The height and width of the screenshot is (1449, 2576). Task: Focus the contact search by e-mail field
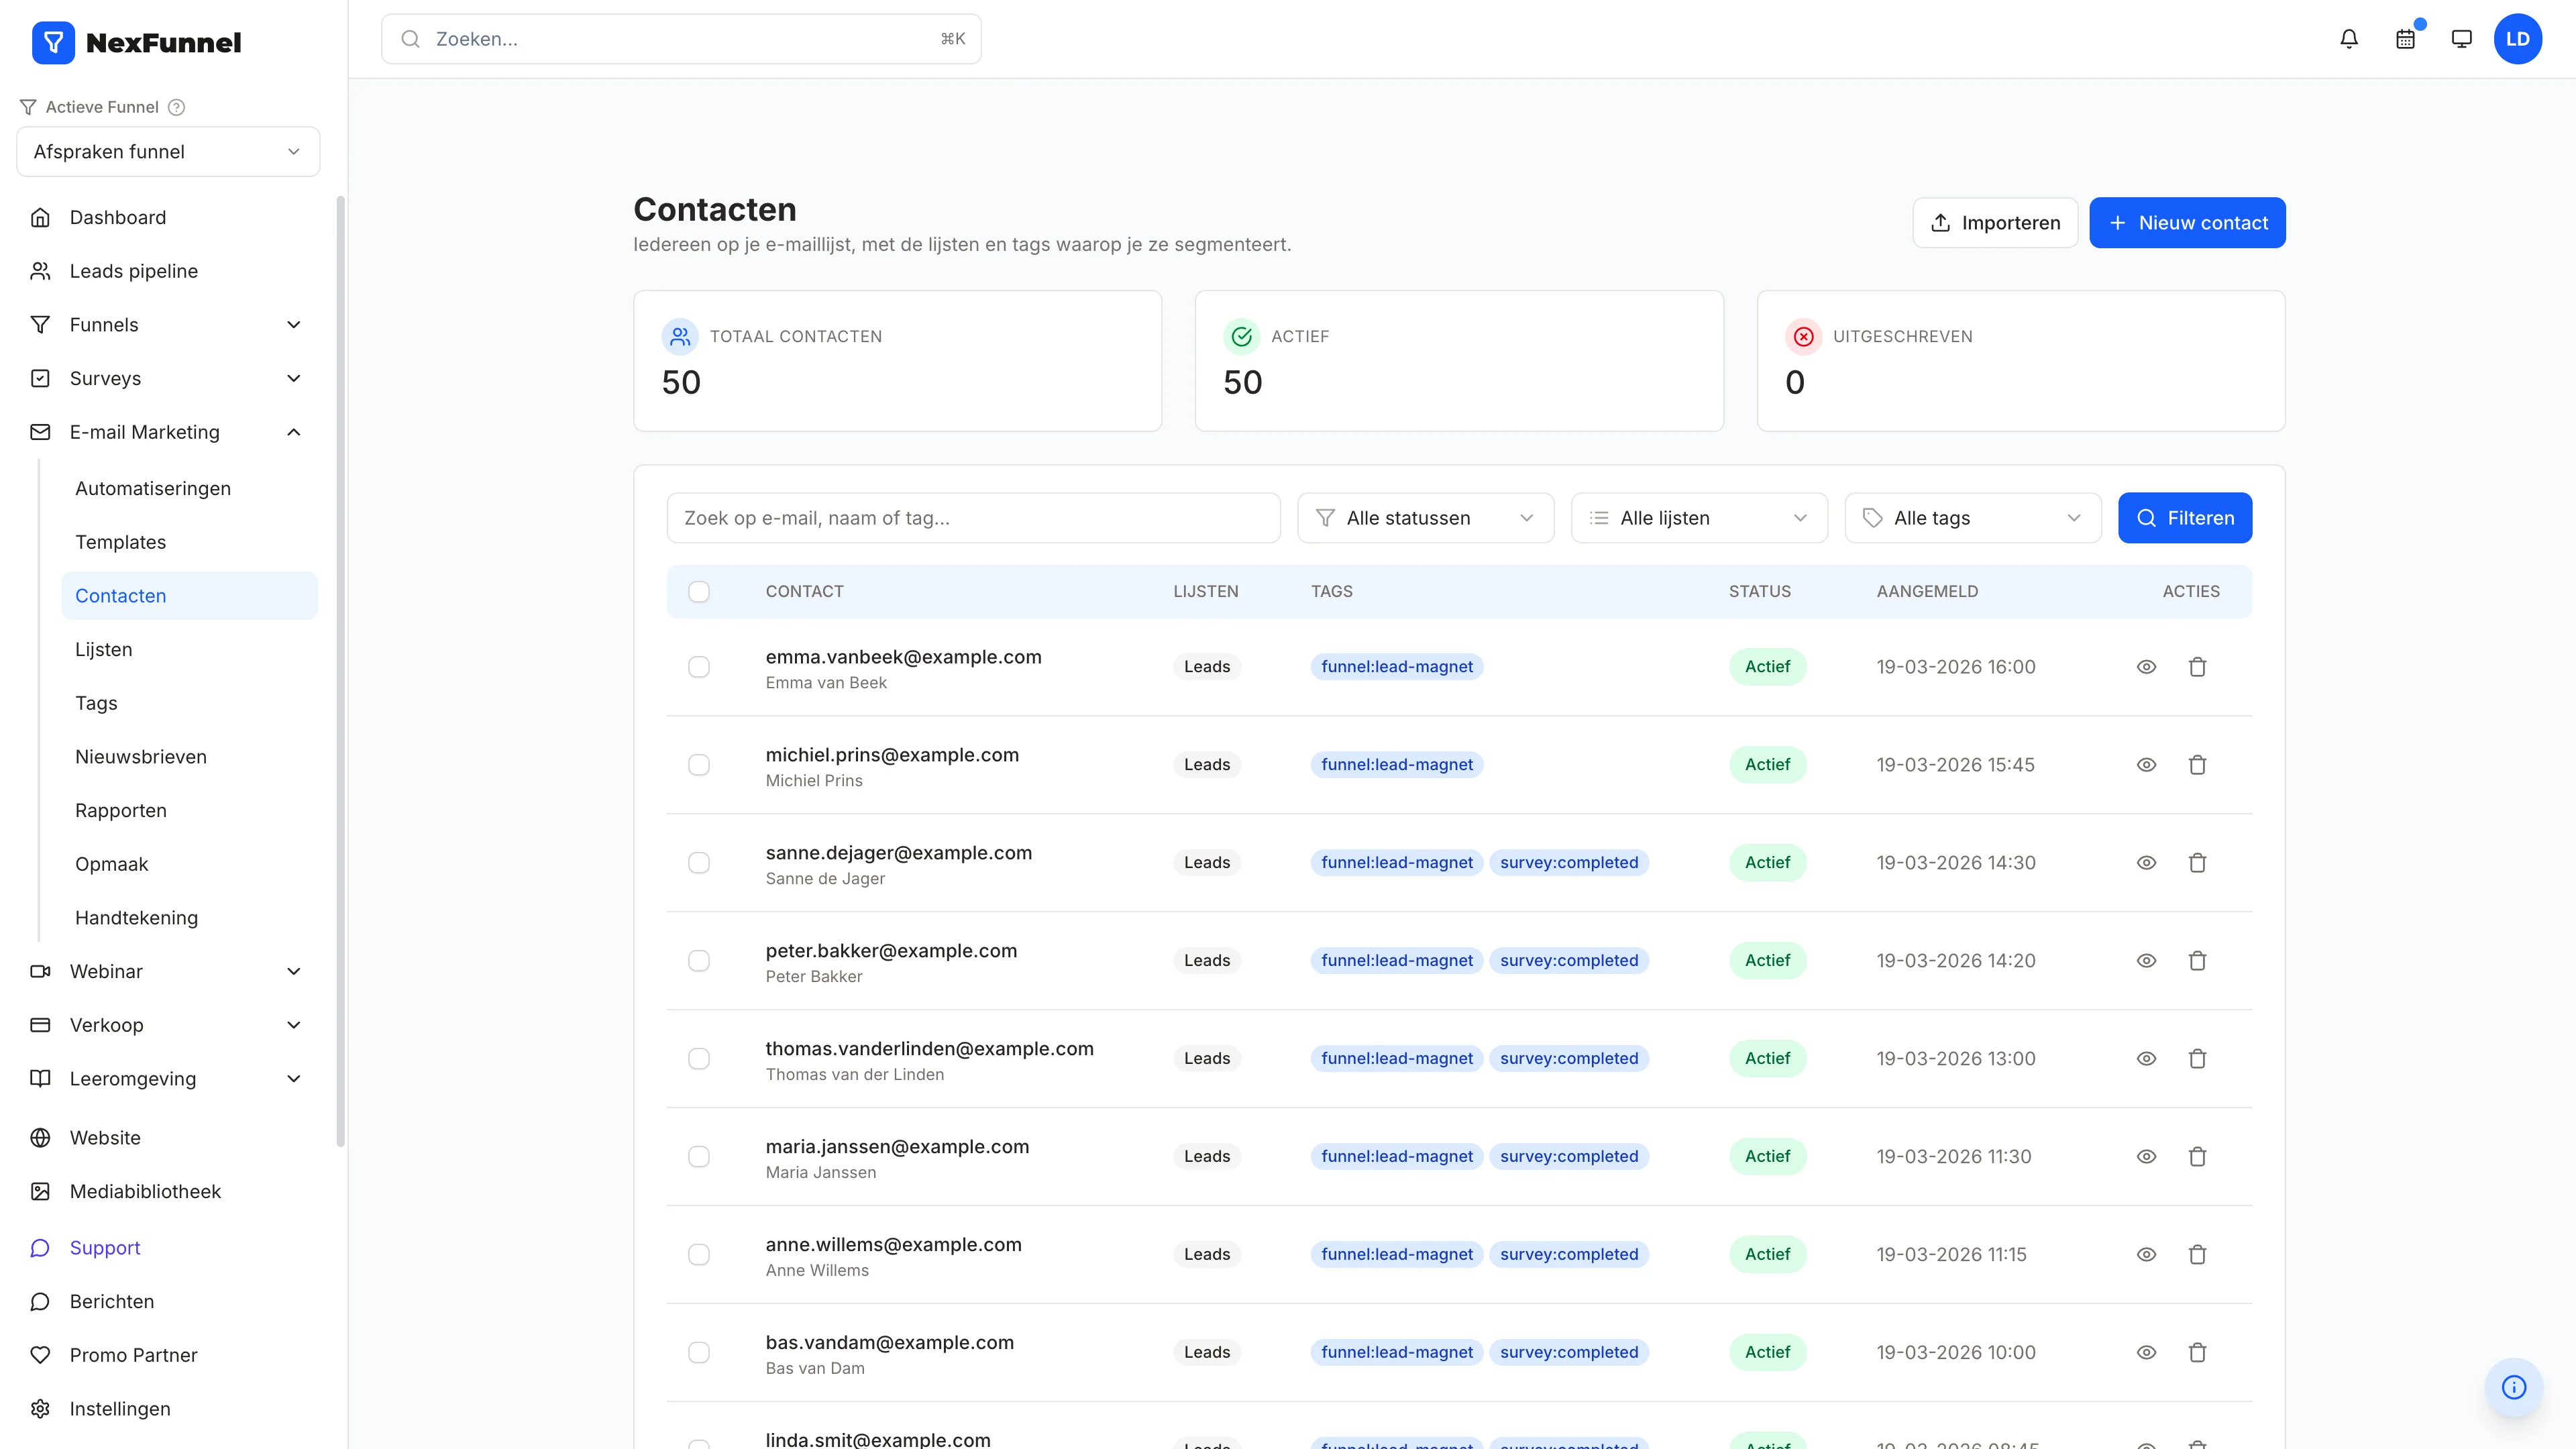(973, 518)
